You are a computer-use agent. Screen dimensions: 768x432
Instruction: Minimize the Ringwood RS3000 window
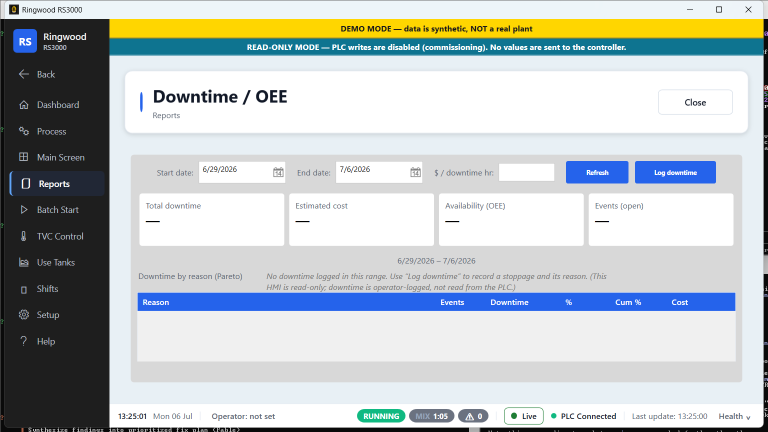tap(689, 9)
